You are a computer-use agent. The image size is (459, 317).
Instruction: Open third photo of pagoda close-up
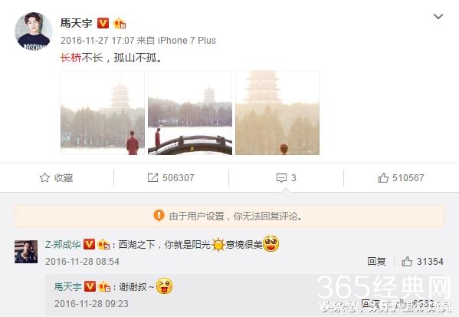click(x=277, y=113)
